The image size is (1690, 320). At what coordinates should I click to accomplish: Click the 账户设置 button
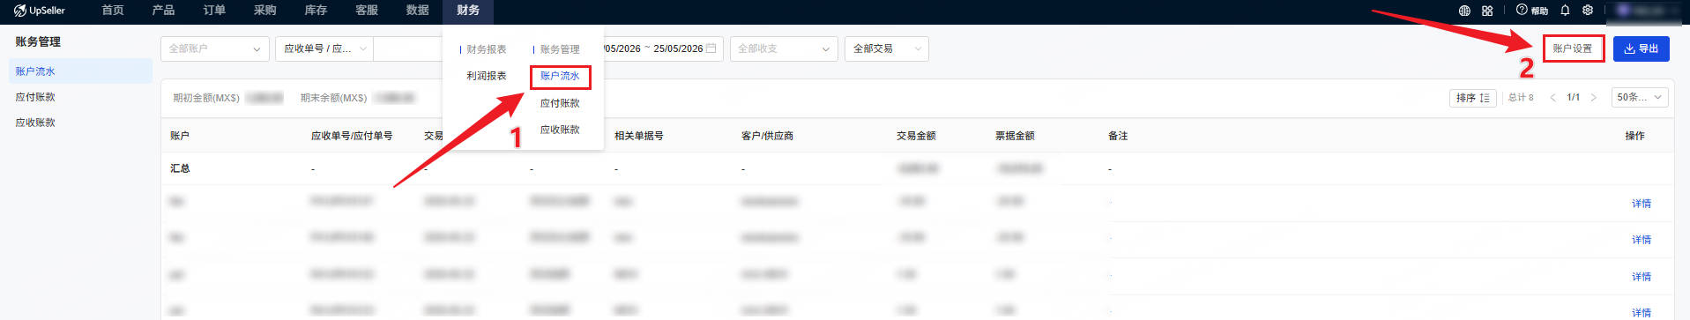coord(1573,48)
